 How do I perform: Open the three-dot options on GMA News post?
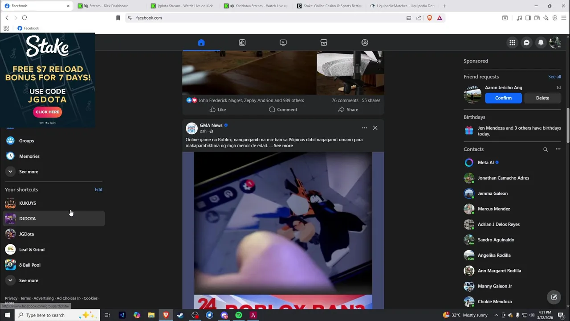click(x=364, y=128)
